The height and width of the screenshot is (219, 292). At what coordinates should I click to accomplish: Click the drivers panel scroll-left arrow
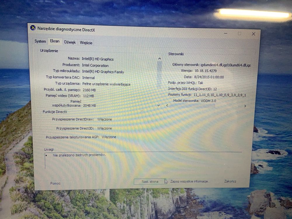coord(167,105)
